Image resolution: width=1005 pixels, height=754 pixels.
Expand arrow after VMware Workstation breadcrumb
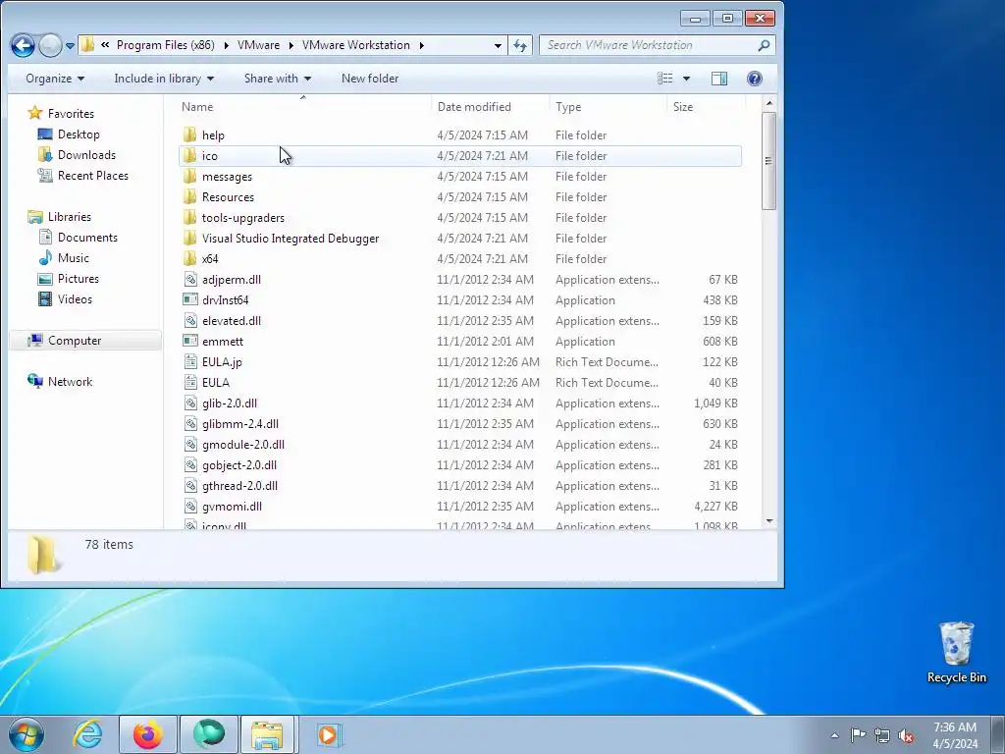[422, 45]
